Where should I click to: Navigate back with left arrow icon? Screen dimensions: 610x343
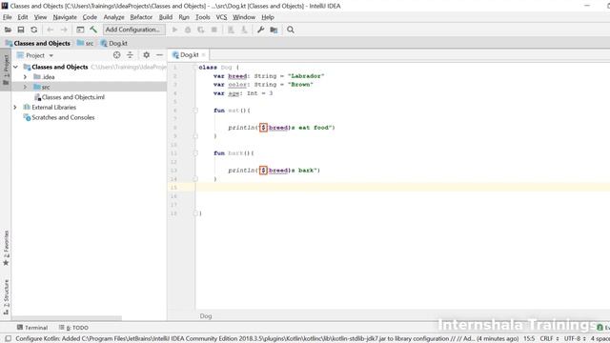[x=51, y=30]
